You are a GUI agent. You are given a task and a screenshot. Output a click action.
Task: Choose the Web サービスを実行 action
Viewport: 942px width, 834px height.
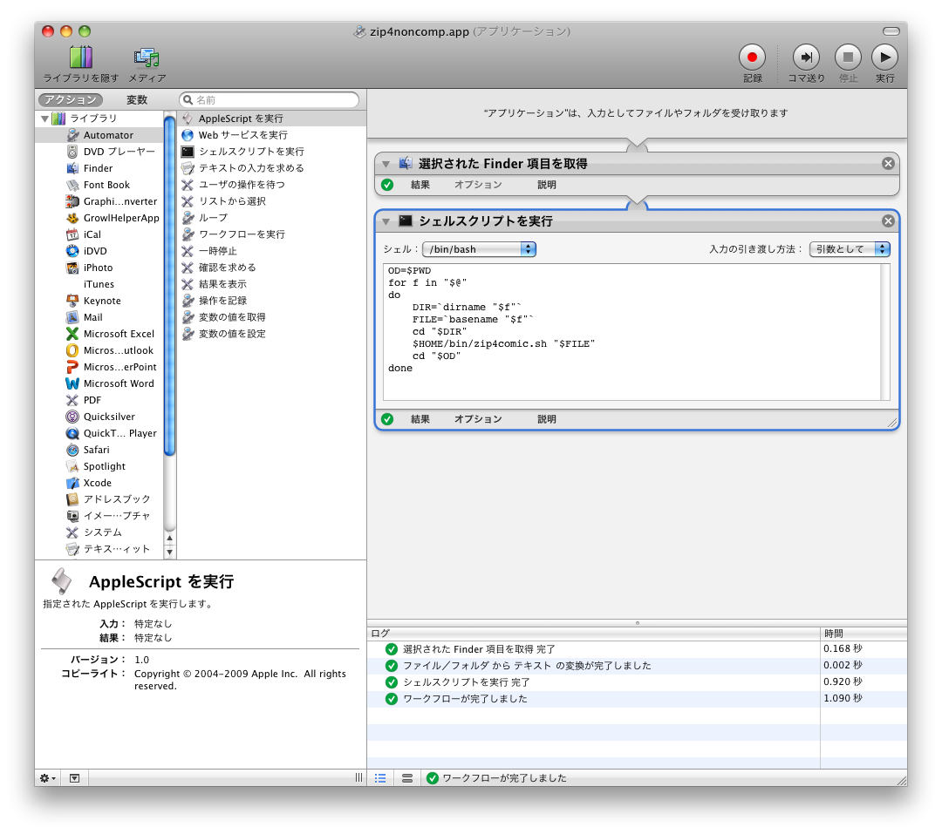click(x=272, y=135)
